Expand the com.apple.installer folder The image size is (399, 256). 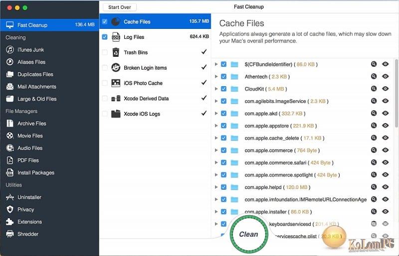point(216,211)
